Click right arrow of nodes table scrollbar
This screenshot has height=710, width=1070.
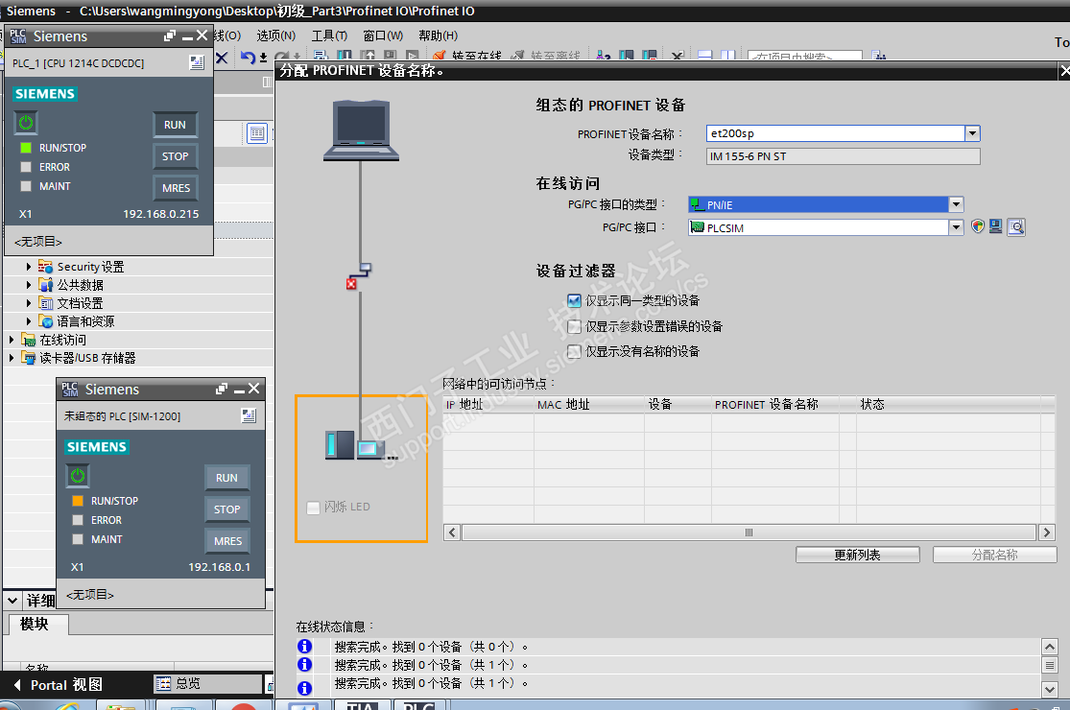[1047, 532]
